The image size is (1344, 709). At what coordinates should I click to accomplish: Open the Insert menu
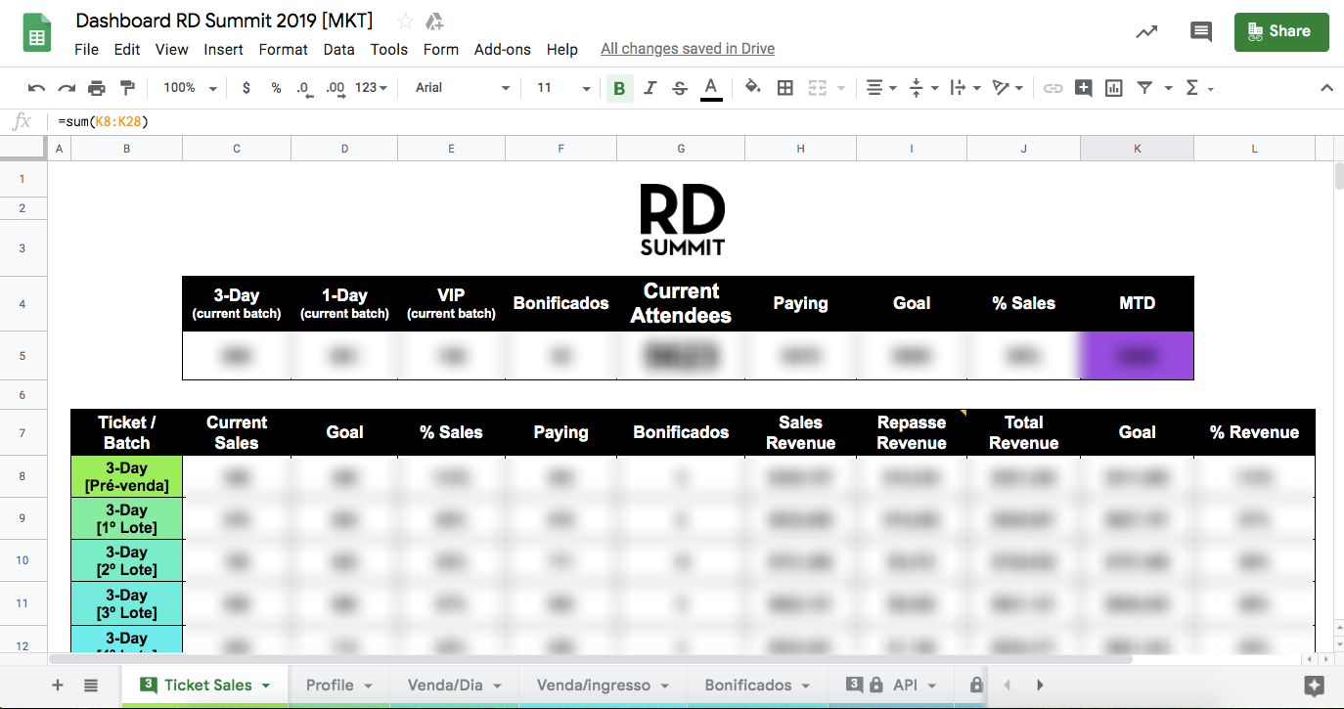[x=223, y=49]
